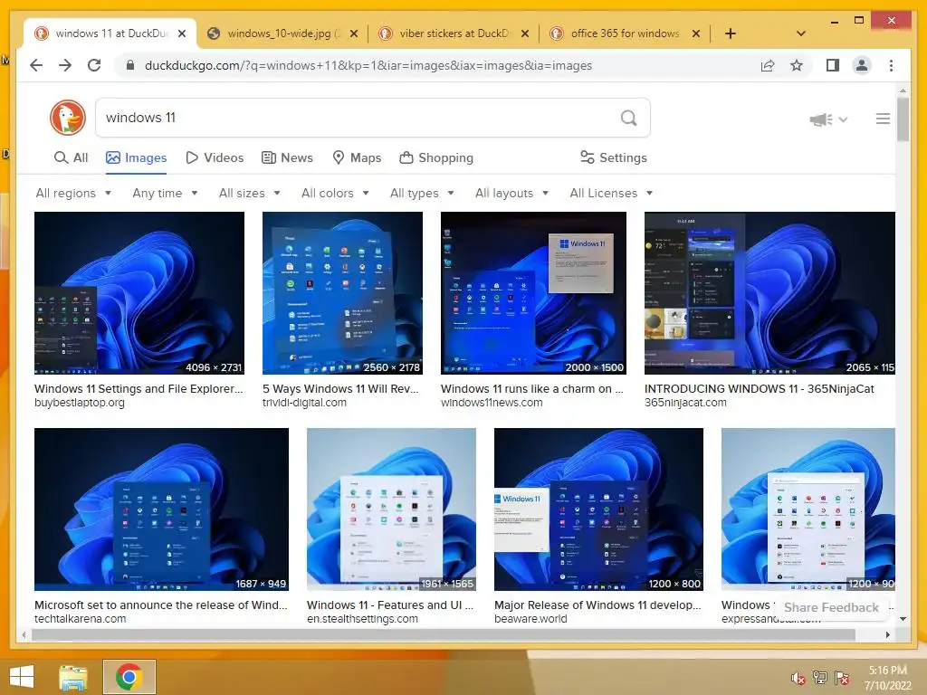Image resolution: width=927 pixels, height=695 pixels.
Task: Open the 1200 × 800 image thumbnail
Action: (599, 509)
